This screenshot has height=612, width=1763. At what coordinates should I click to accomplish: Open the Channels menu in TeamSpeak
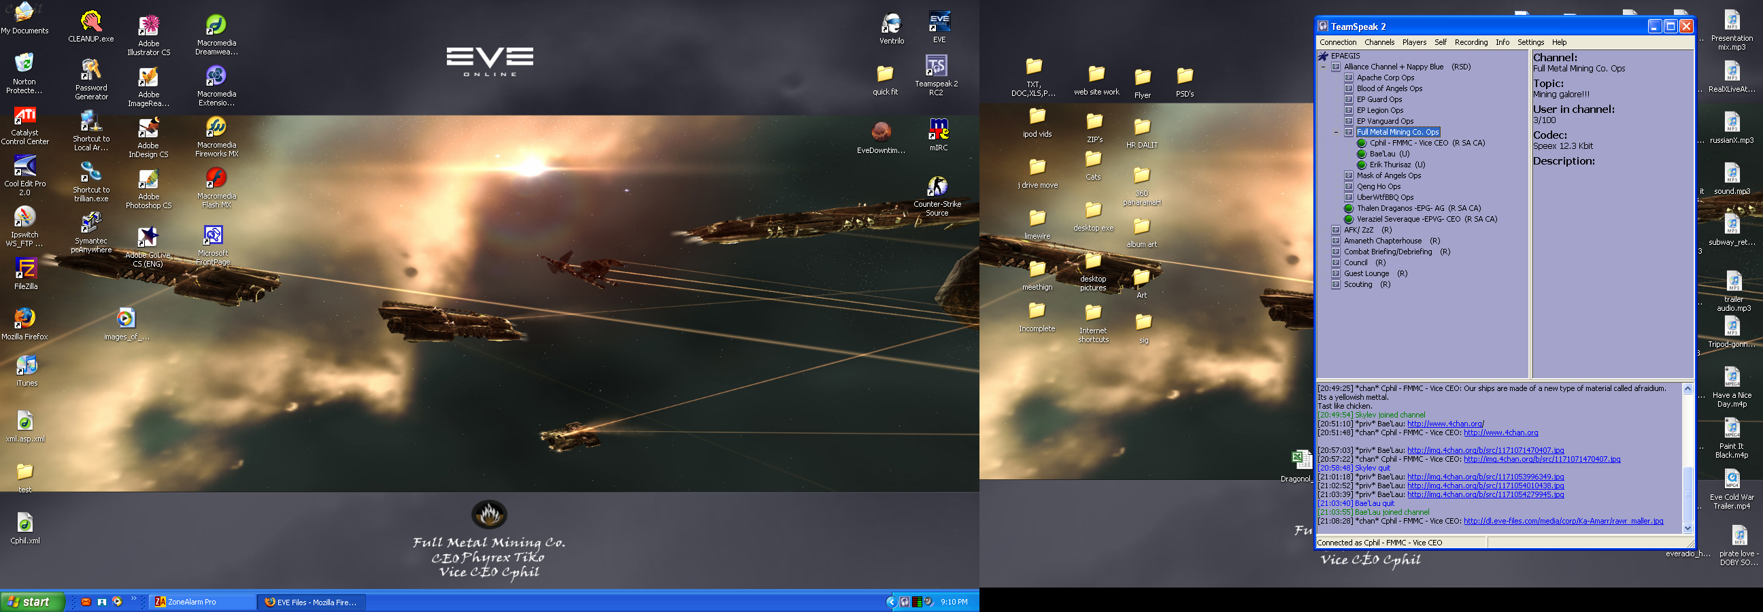tap(1379, 42)
